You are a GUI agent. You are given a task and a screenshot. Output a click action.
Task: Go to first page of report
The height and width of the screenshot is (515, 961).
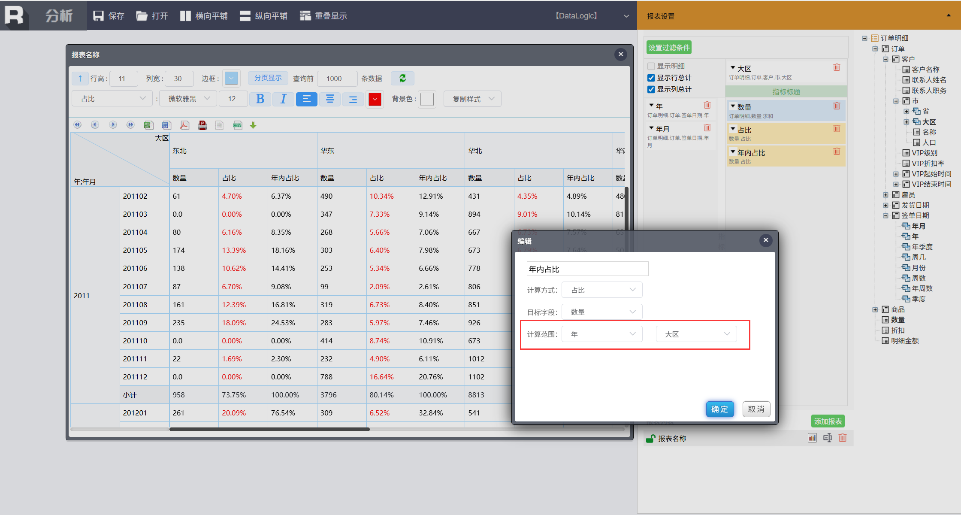tap(77, 125)
